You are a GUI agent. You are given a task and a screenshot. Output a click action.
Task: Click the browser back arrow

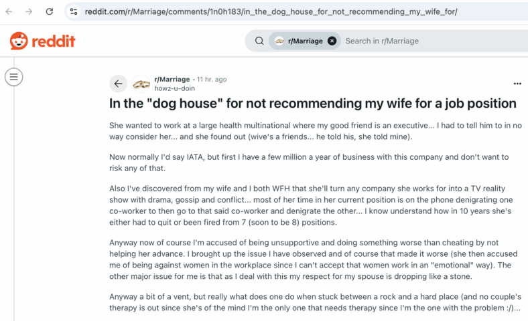click(x=9, y=12)
